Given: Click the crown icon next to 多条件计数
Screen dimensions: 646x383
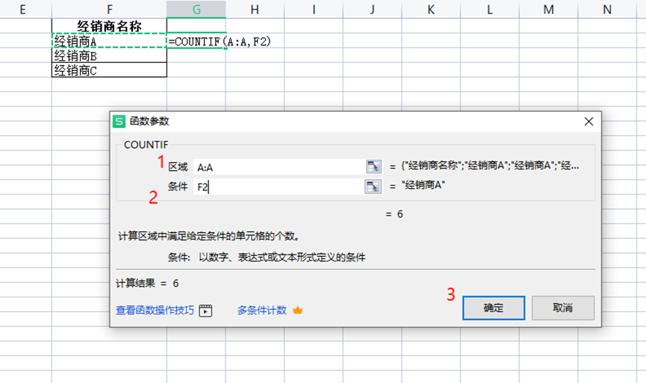Looking at the screenshot, I should pos(297,310).
